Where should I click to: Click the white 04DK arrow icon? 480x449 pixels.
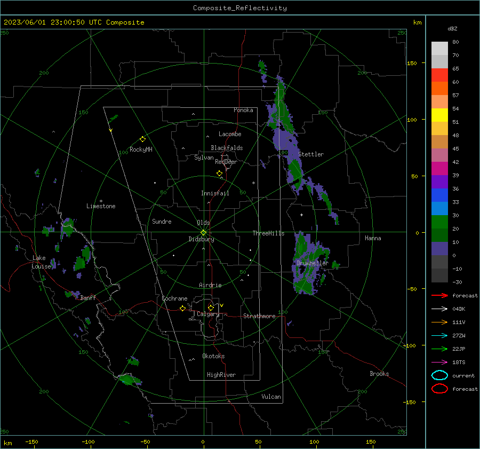tap(439, 309)
